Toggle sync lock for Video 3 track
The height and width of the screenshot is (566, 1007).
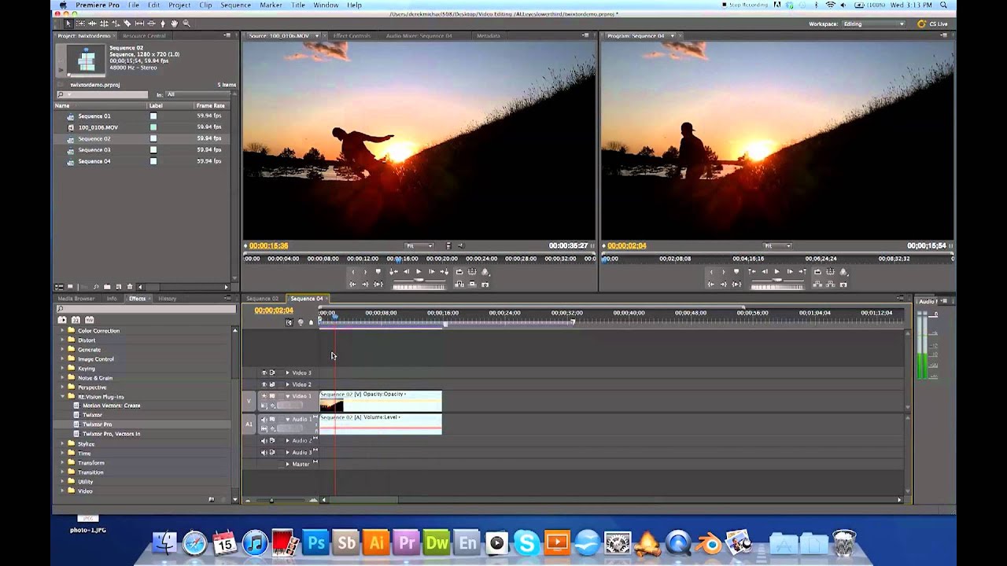[272, 373]
